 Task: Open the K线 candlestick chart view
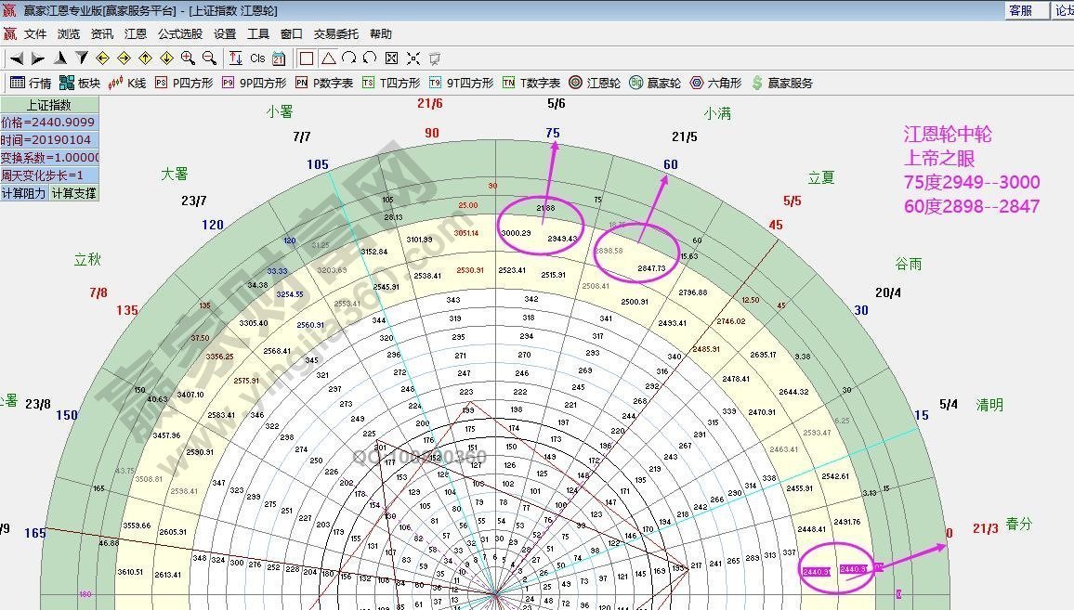point(127,83)
